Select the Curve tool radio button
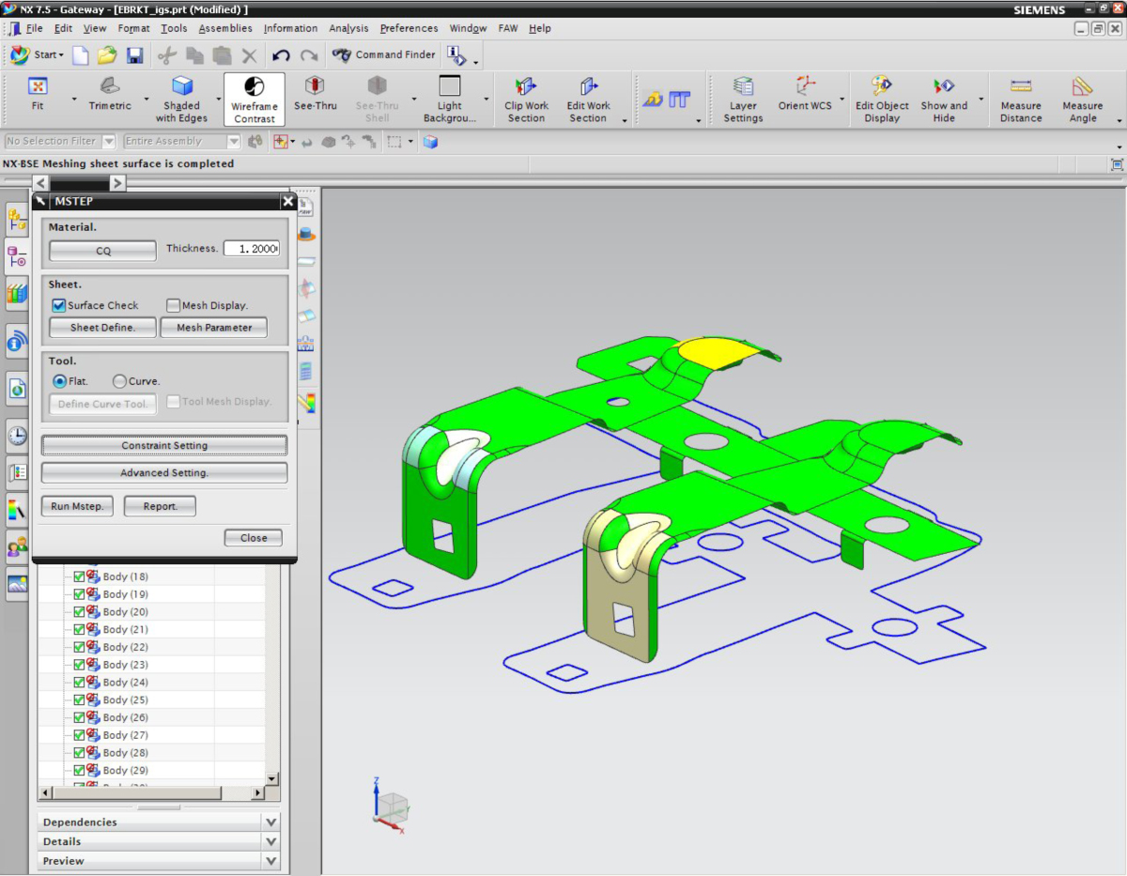Viewport: 1127px width, 876px height. [119, 381]
